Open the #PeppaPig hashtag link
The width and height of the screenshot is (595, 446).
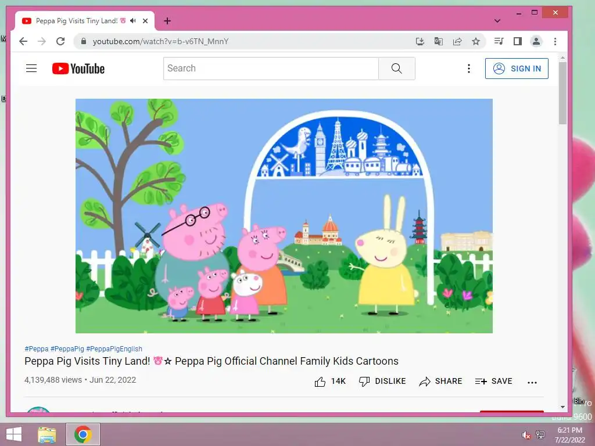click(67, 348)
